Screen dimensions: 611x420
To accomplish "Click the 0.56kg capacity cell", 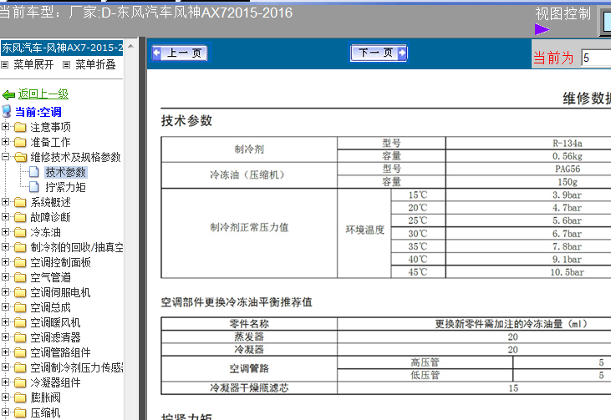I will coord(568,156).
